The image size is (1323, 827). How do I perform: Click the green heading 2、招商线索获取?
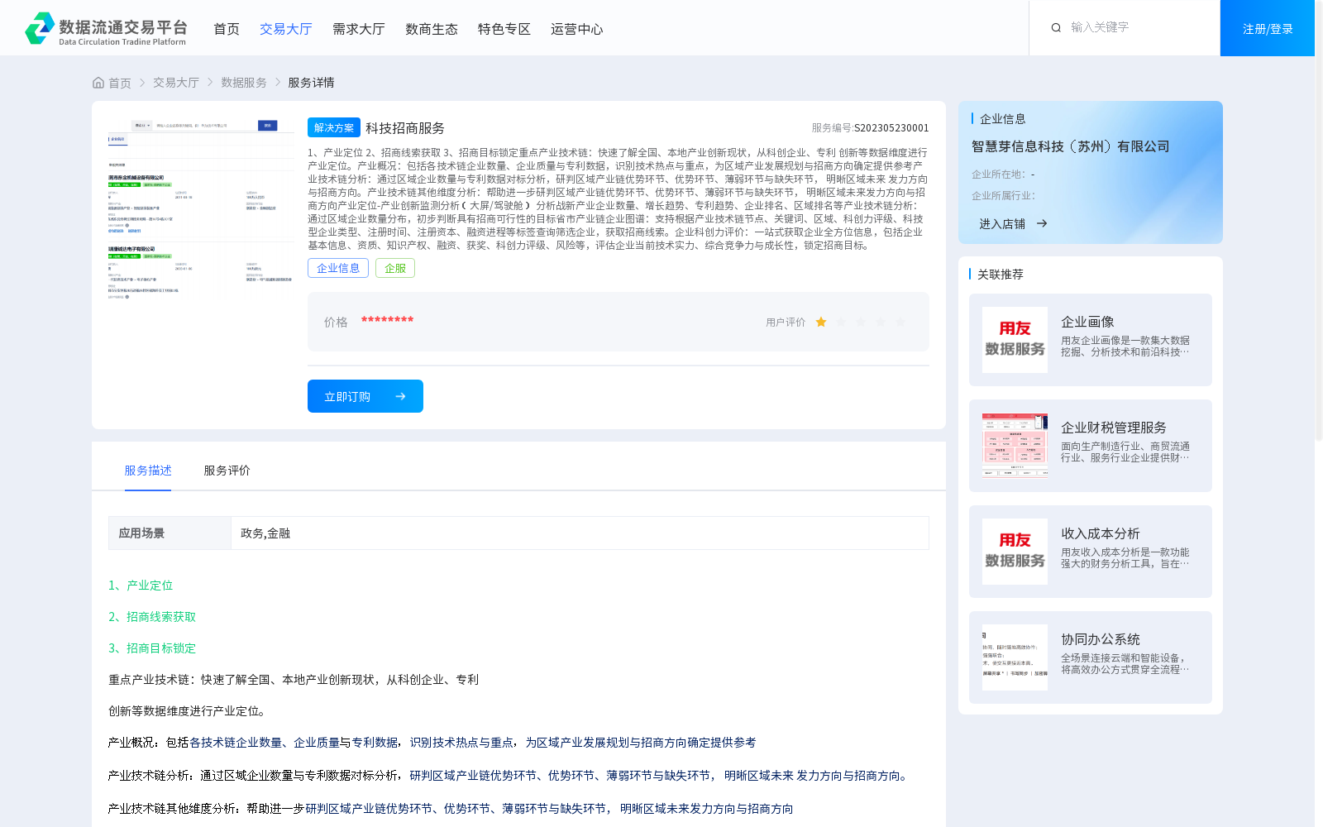152,617
